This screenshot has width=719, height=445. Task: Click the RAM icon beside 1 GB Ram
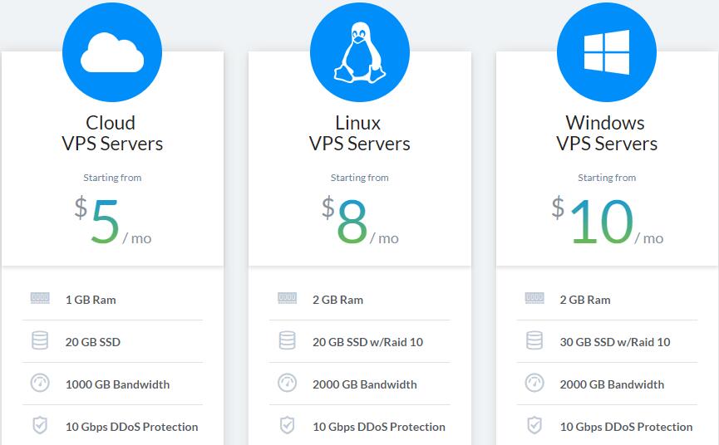point(40,299)
